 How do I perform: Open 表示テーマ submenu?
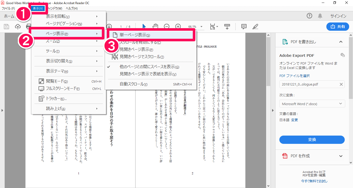pos(69,71)
